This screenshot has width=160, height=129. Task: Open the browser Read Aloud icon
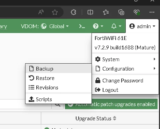41,12
